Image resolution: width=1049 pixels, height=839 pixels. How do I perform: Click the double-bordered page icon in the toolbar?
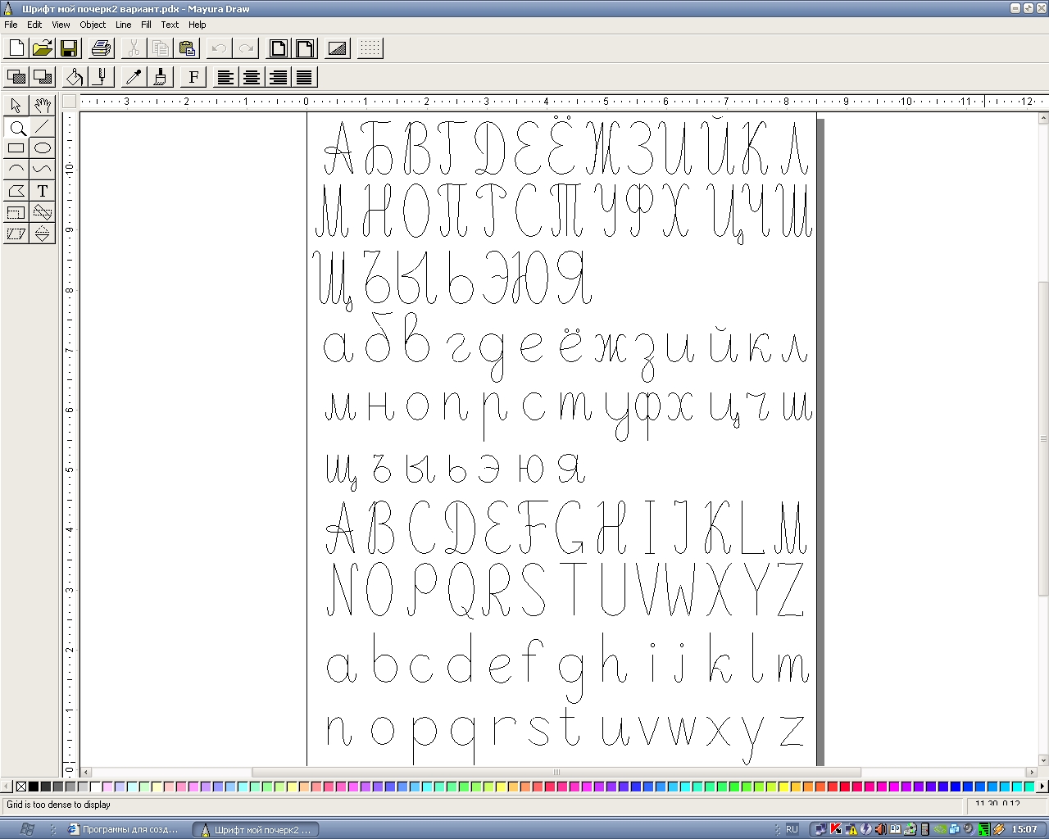[x=279, y=48]
